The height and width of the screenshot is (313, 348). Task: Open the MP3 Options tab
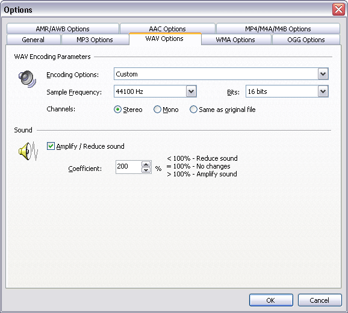95,40
